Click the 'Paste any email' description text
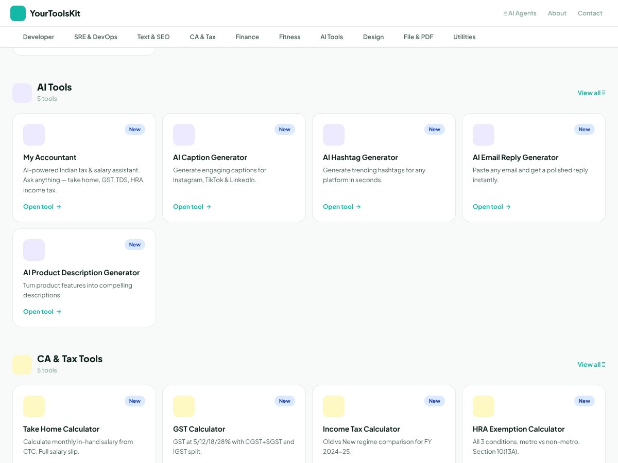 (x=530, y=175)
